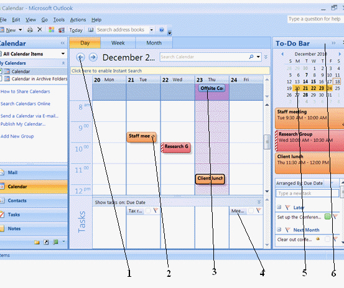Click flag for Set up the Conferen... task
Image resolution: width=344 pixels, height=288 pixels.
click(335, 216)
